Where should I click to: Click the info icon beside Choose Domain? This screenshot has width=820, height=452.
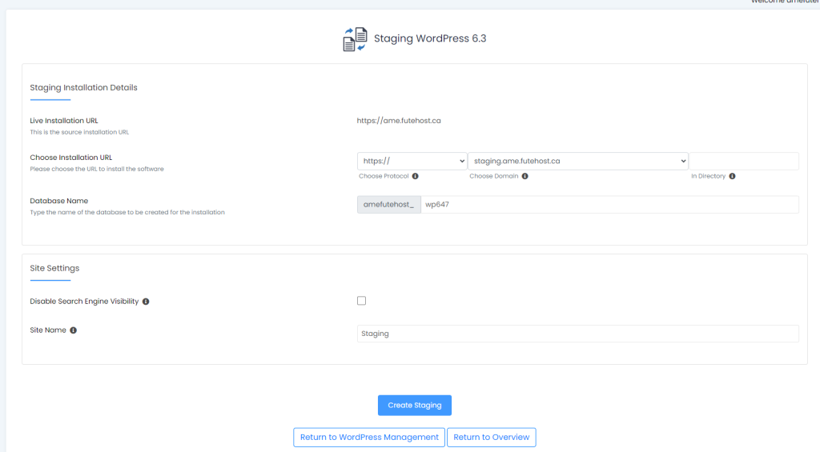[x=525, y=176]
